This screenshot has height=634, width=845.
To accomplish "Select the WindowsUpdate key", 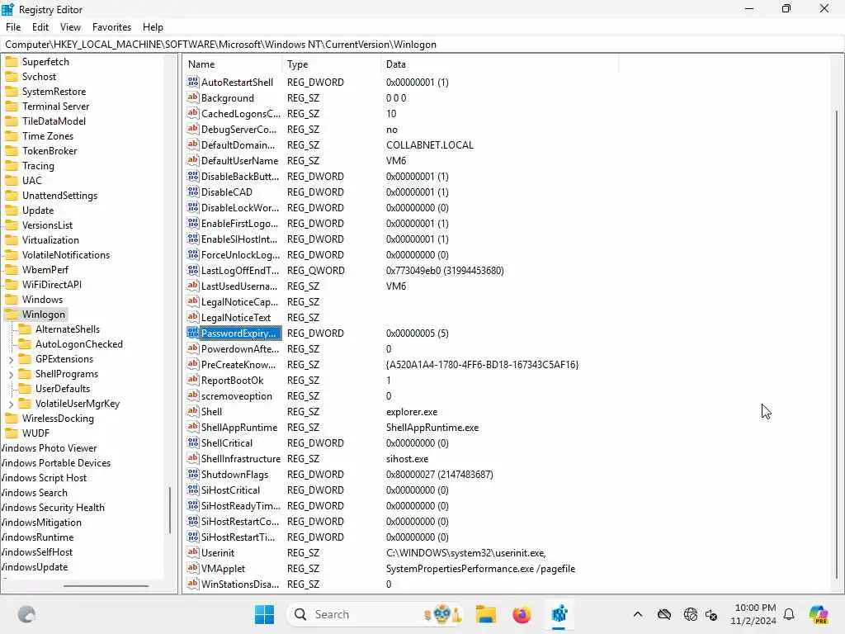I will pos(35,567).
